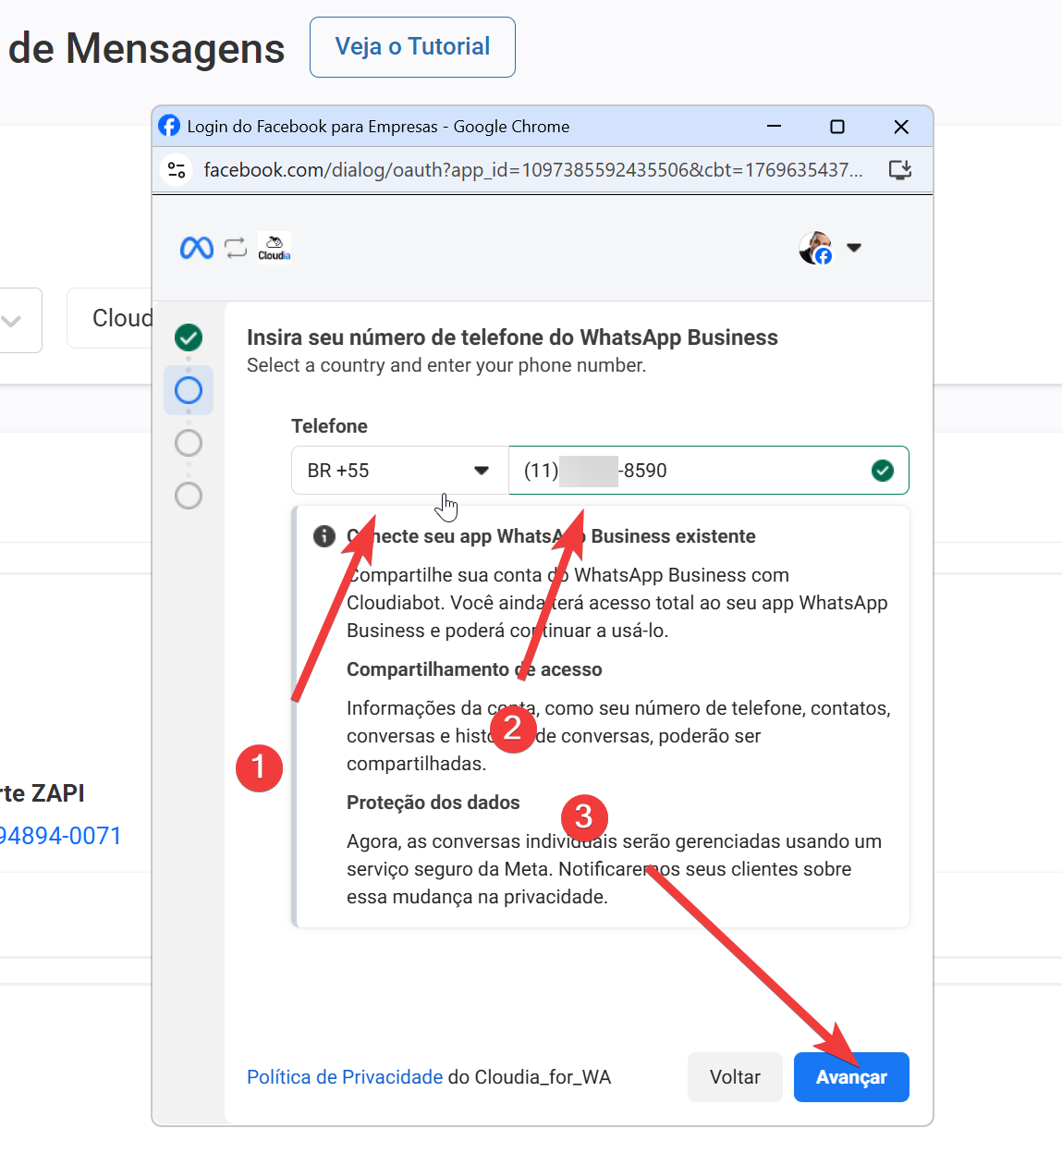Click the Voltar button
1062x1153 pixels.
(735, 1077)
